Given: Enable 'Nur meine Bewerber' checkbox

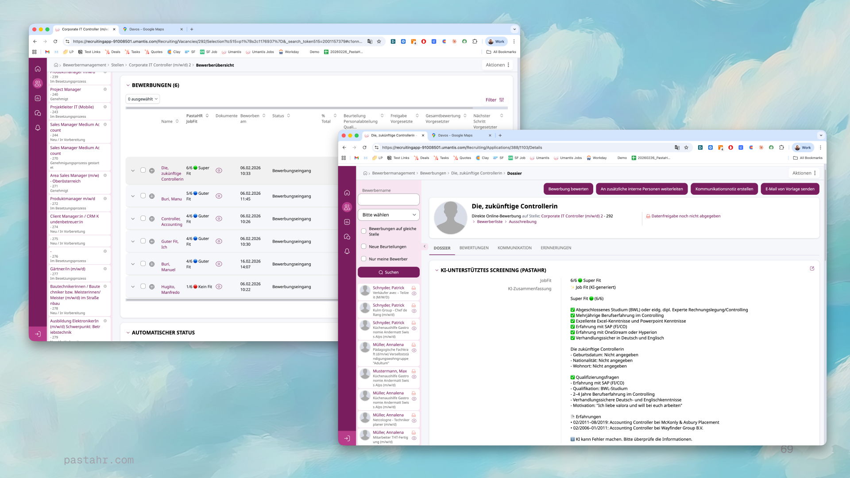Looking at the screenshot, I should 364,259.
